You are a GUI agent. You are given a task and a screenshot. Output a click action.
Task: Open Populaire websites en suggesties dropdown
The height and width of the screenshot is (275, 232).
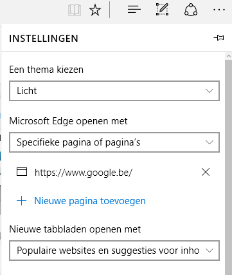pyautogui.click(x=114, y=251)
